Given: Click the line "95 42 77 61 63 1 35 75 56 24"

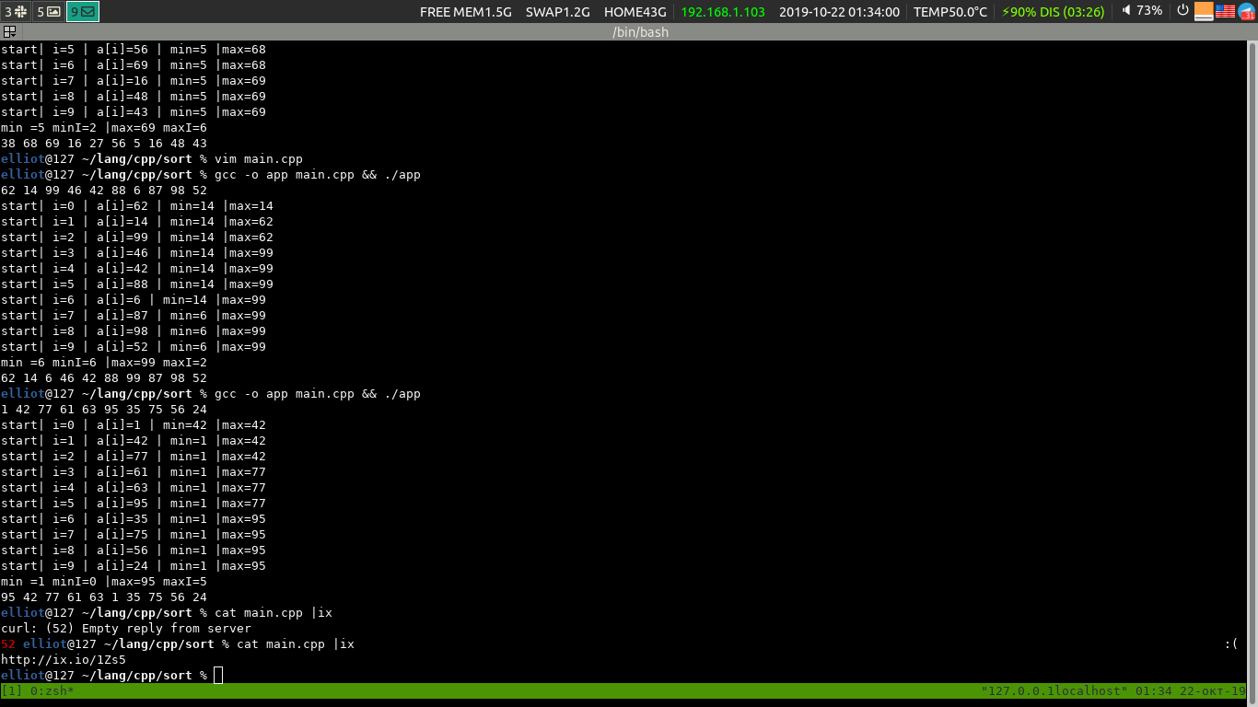Looking at the screenshot, I should pyautogui.click(x=104, y=597).
